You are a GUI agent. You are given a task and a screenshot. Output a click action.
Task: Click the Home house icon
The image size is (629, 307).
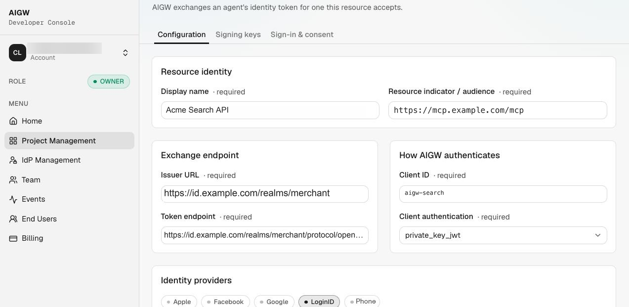tap(13, 121)
